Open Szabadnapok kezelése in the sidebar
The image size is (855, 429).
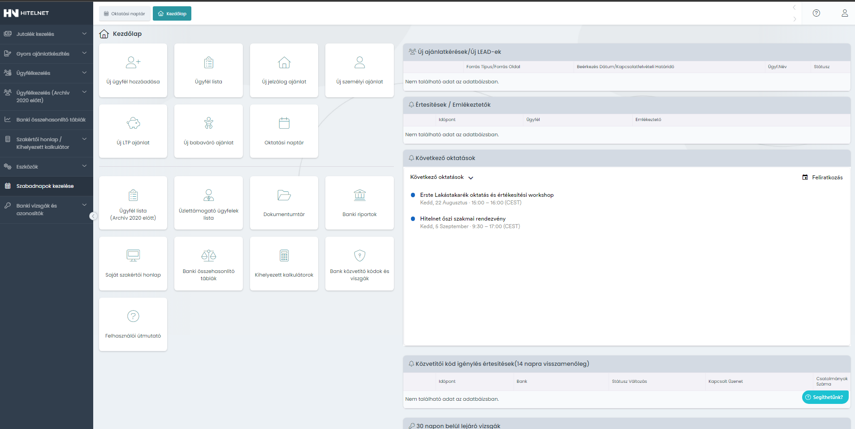tap(47, 186)
